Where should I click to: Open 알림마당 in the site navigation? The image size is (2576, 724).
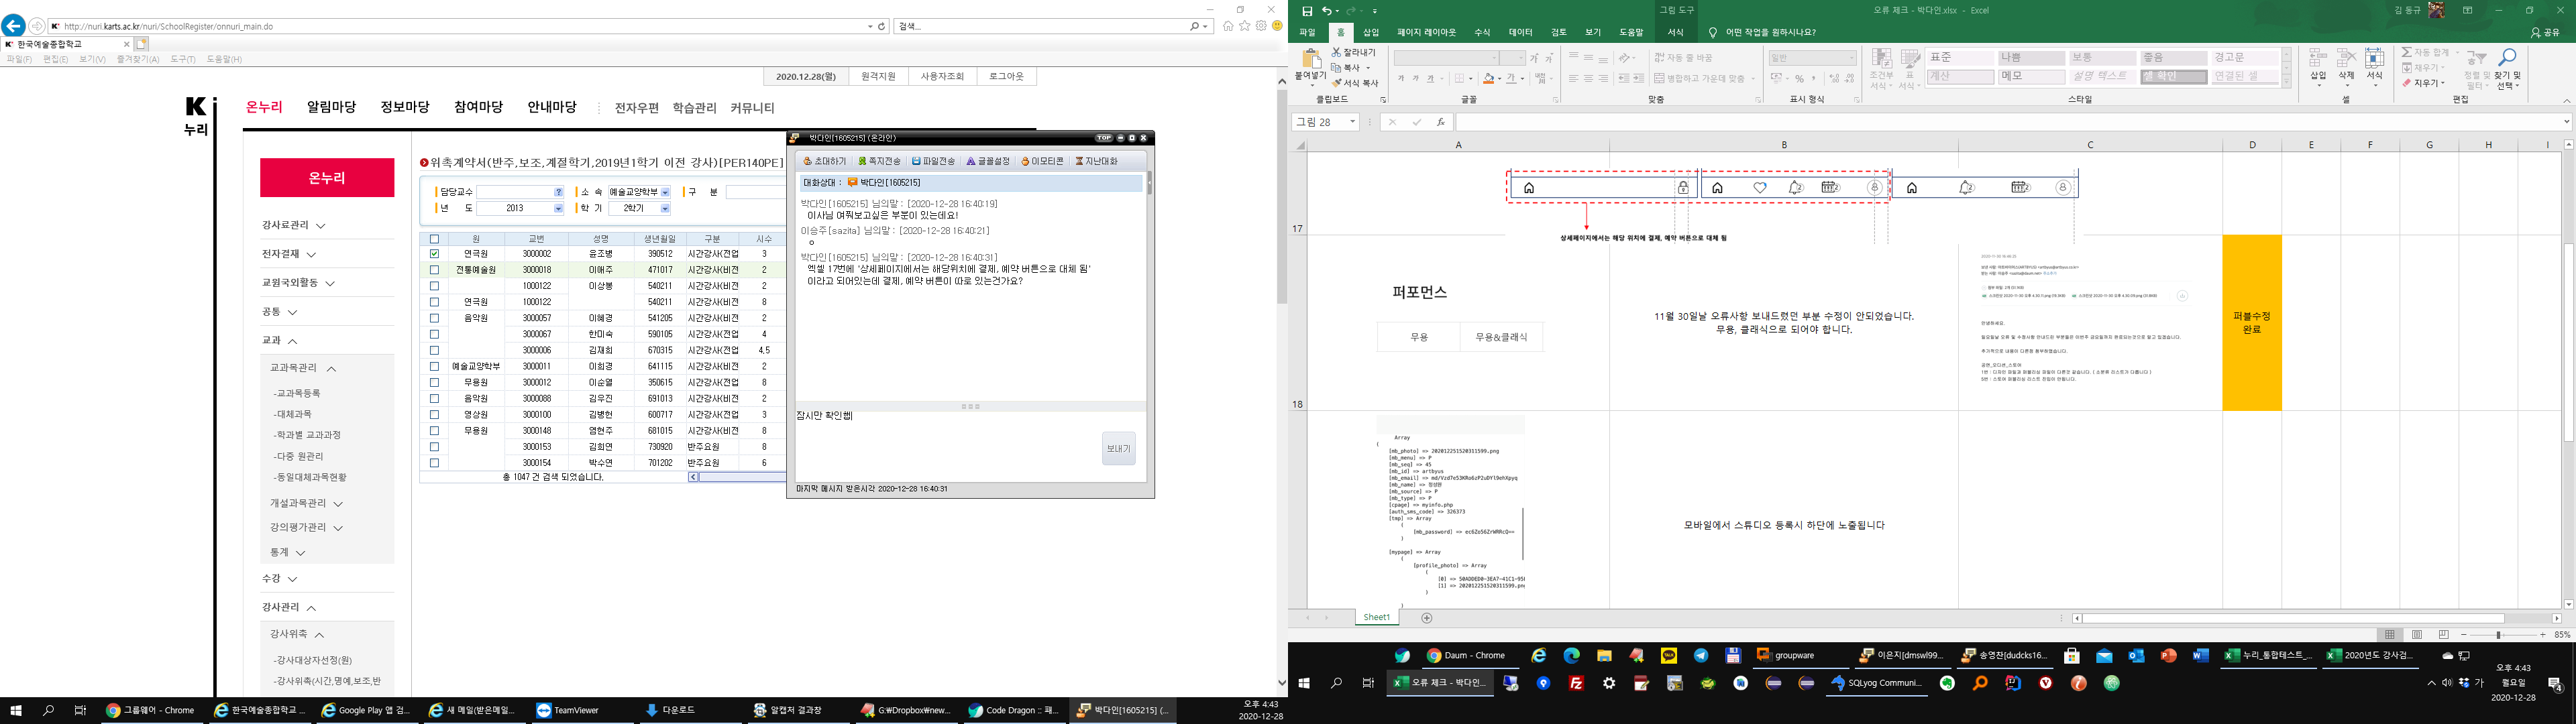(331, 107)
